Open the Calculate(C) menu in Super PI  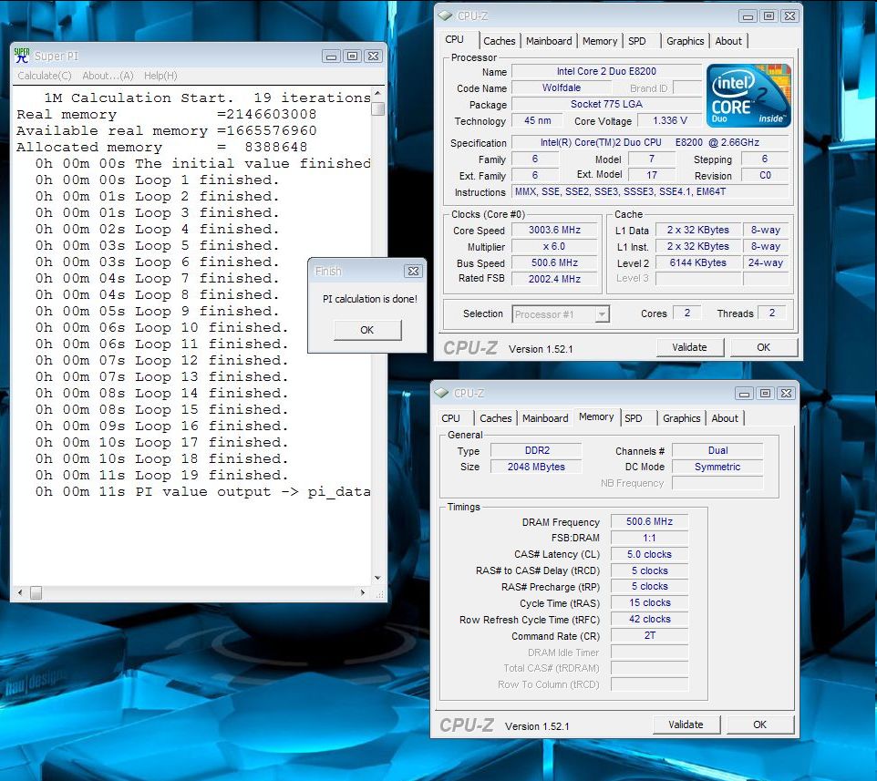44,76
